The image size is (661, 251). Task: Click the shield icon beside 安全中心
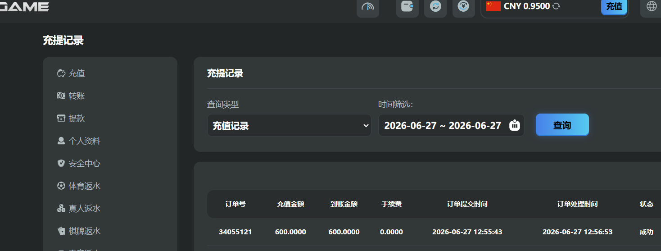coord(61,163)
